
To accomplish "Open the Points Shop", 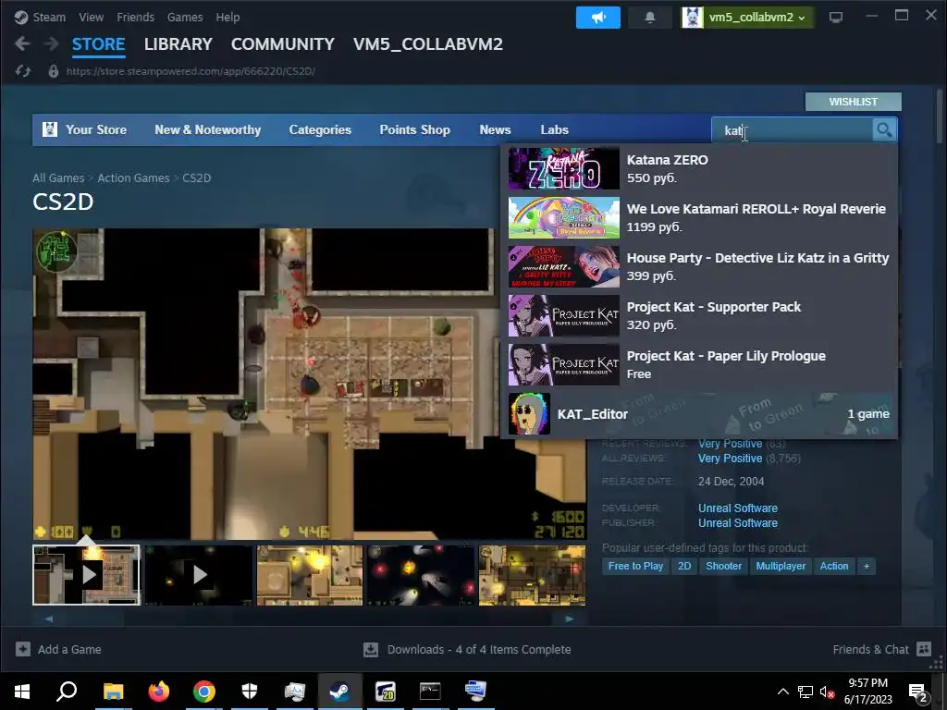I will click(x=415, y=129).
